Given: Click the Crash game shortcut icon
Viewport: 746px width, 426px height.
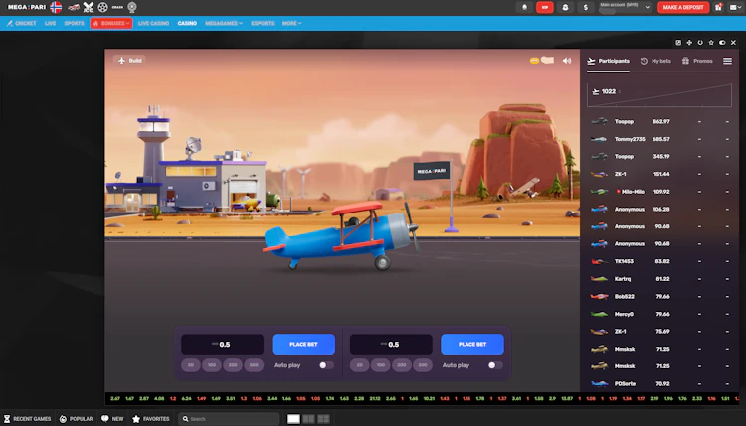Looking at the screenshot, I should tap(117, 7).
